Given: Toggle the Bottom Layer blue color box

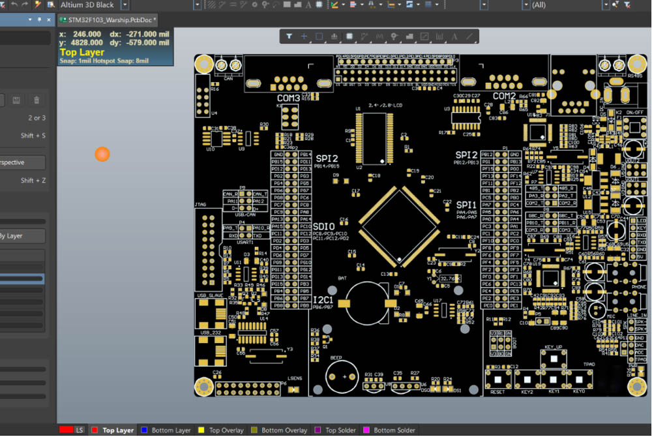Looking at the screenshot, I should click(x=144, y=430).
